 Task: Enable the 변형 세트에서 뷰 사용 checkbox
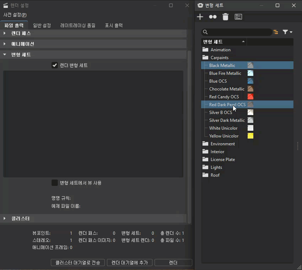tap(55, 183)
